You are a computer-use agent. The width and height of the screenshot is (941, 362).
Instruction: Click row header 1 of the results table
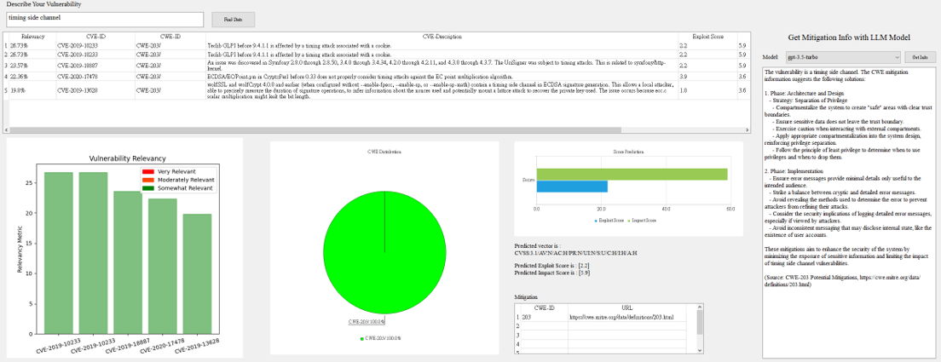coord(6,45)
